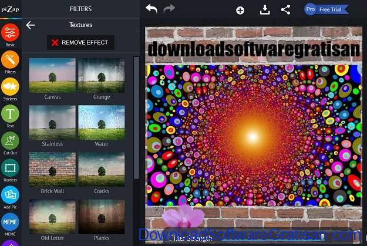Click the piZap logo
The width and height of the screenshot is (367, 246).
(10, 10)
